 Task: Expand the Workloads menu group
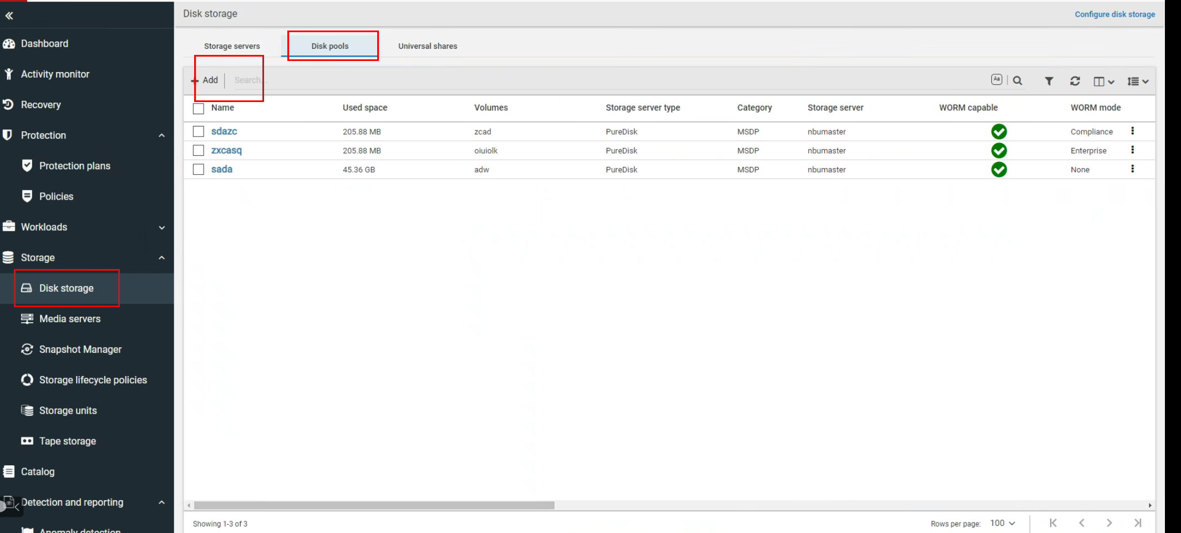(x=161, y=227)
